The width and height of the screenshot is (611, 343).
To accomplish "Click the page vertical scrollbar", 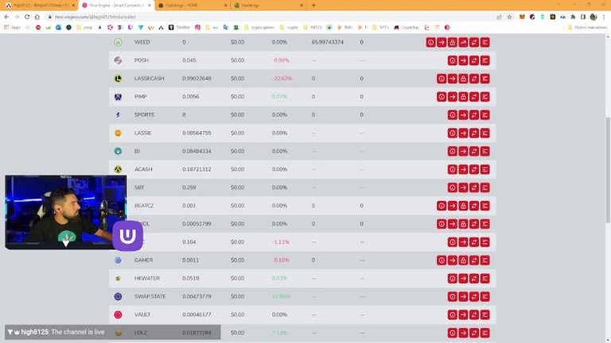I will click(x=608, y=170).
